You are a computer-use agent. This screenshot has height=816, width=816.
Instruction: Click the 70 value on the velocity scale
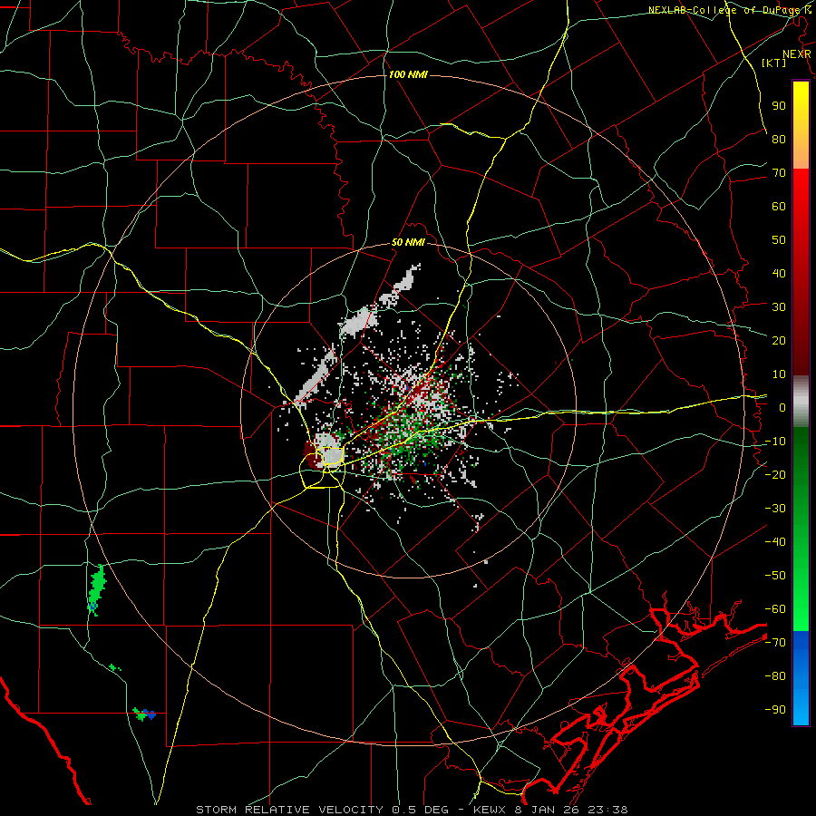[x=779, y=173]
